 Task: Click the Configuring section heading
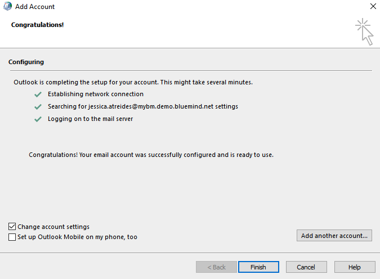click(x=26, y=62)
